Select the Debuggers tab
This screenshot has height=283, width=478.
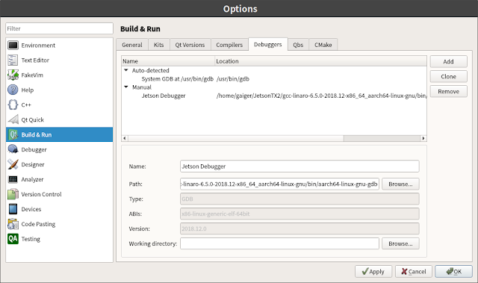coord(267,44)
